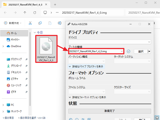Click the pin icon beside ダウンロード
This screenshot has width=160, height=120.
[x=26, y=66]
